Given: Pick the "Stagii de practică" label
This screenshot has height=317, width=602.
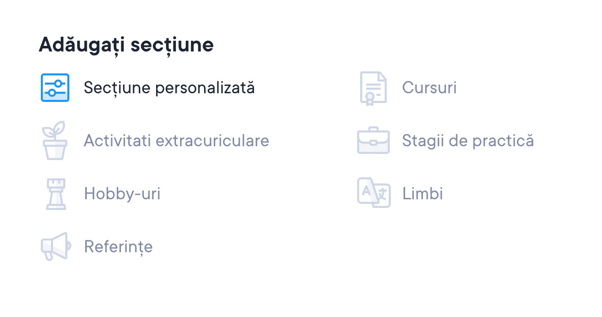Looking at the screenshot, I should click(467, 141).
